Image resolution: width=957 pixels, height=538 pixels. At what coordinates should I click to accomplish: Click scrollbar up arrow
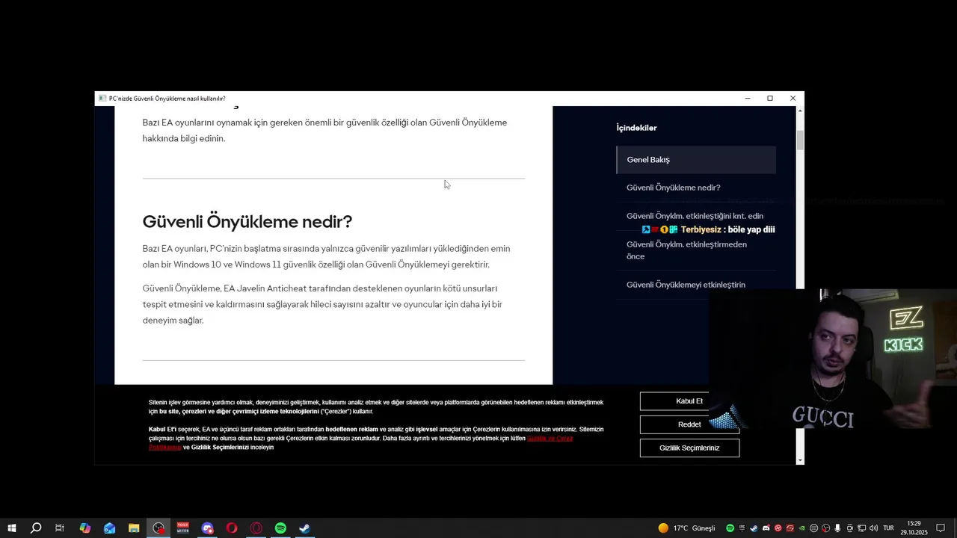tap(800, 111)
